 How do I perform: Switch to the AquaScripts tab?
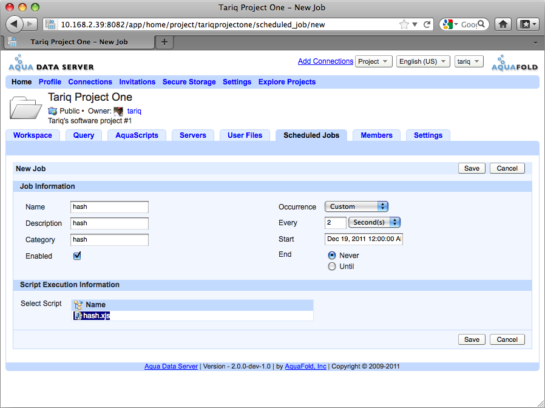point(137,135)
